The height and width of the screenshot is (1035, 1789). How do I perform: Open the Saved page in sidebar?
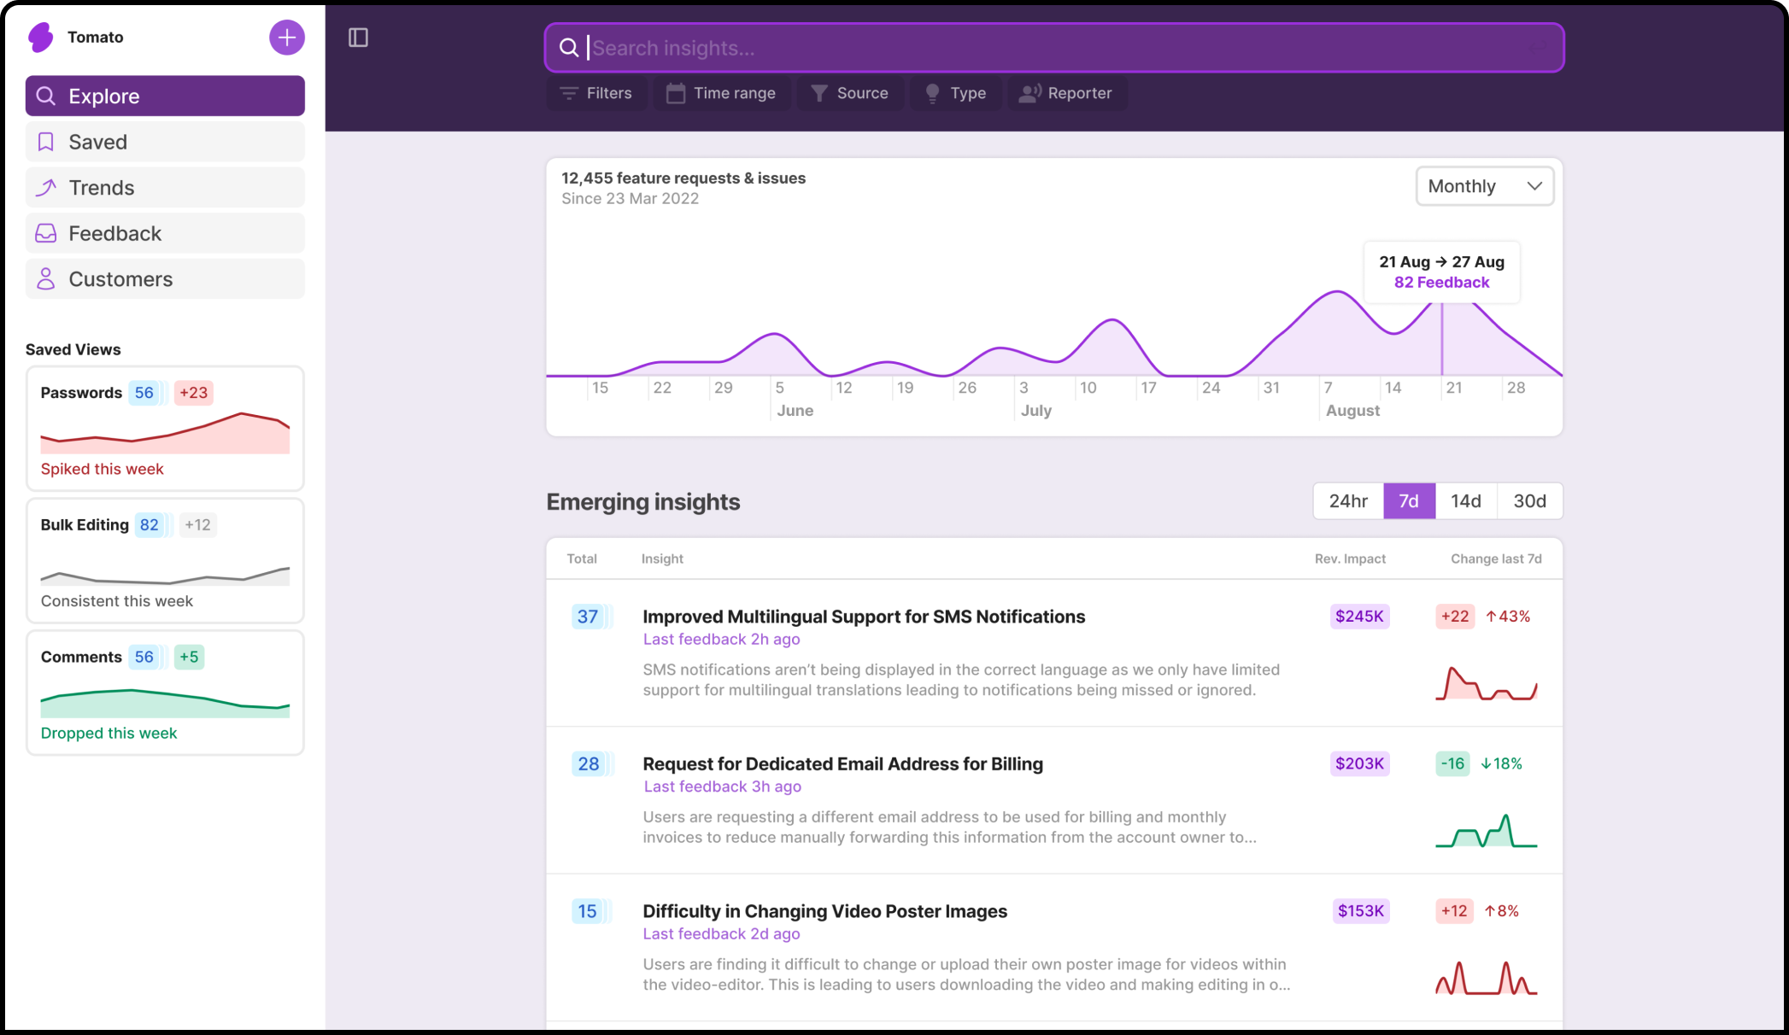165,142
